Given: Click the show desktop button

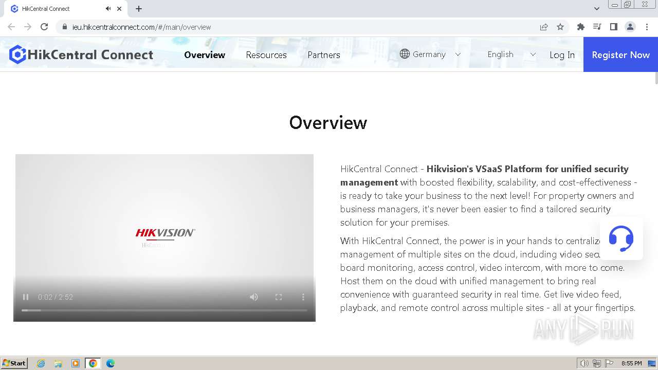Looking at the screenshot, I should [652, 363].
